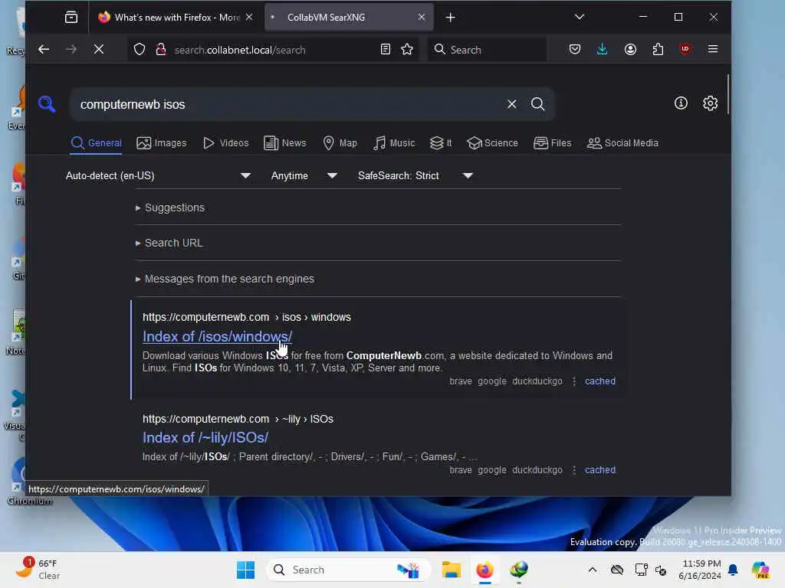Viewport: 785px width, 588px height.
Task: Click the Firefox address bar URL
Action: pyautogui.click(x=240, y=50)
